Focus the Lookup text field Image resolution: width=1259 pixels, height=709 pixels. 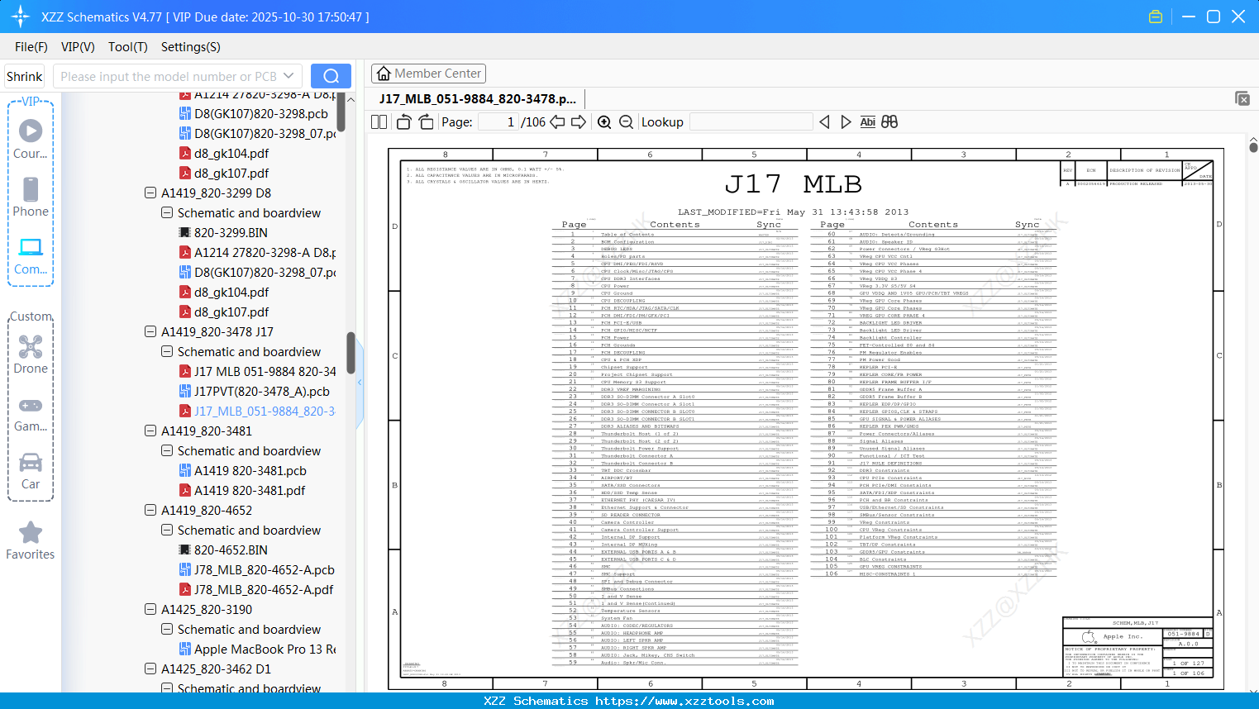(x=751, y=122)
